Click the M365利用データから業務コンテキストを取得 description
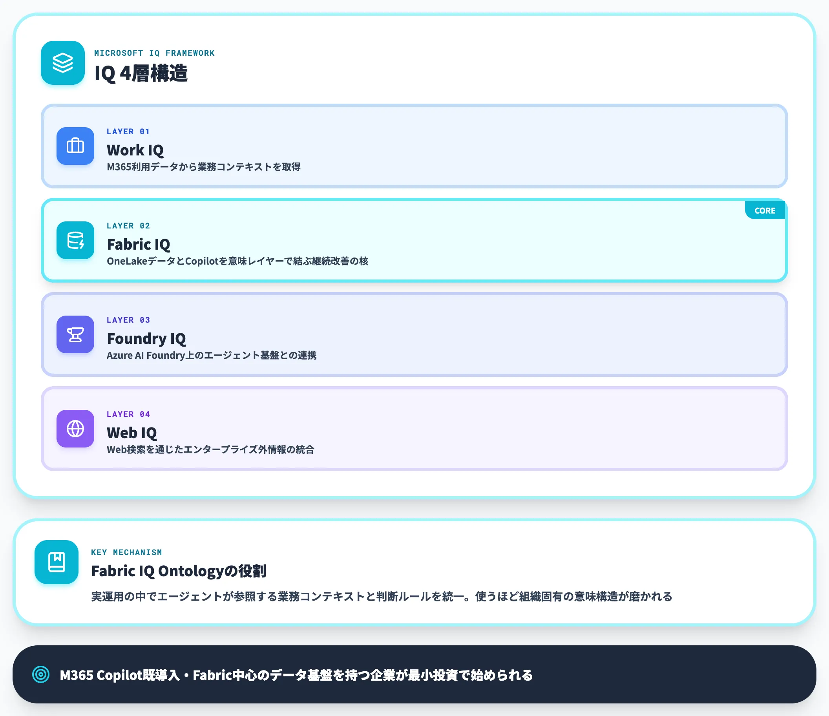 (x=204, y=167)
